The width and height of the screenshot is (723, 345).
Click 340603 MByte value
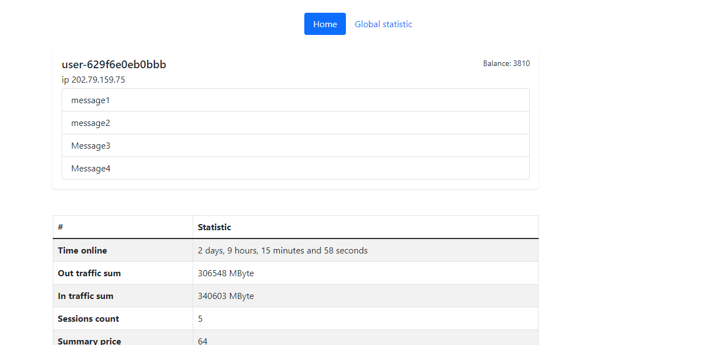tap(226, 296)
